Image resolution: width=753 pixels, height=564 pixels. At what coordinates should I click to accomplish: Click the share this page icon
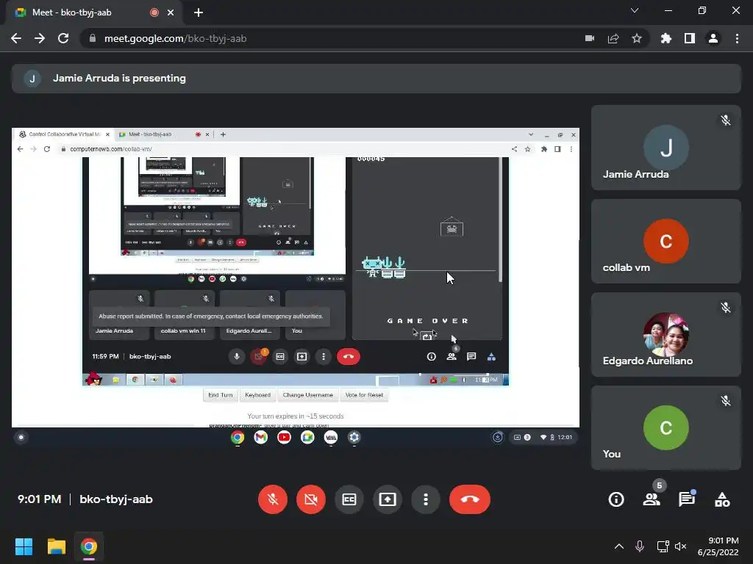coord(613,38)
